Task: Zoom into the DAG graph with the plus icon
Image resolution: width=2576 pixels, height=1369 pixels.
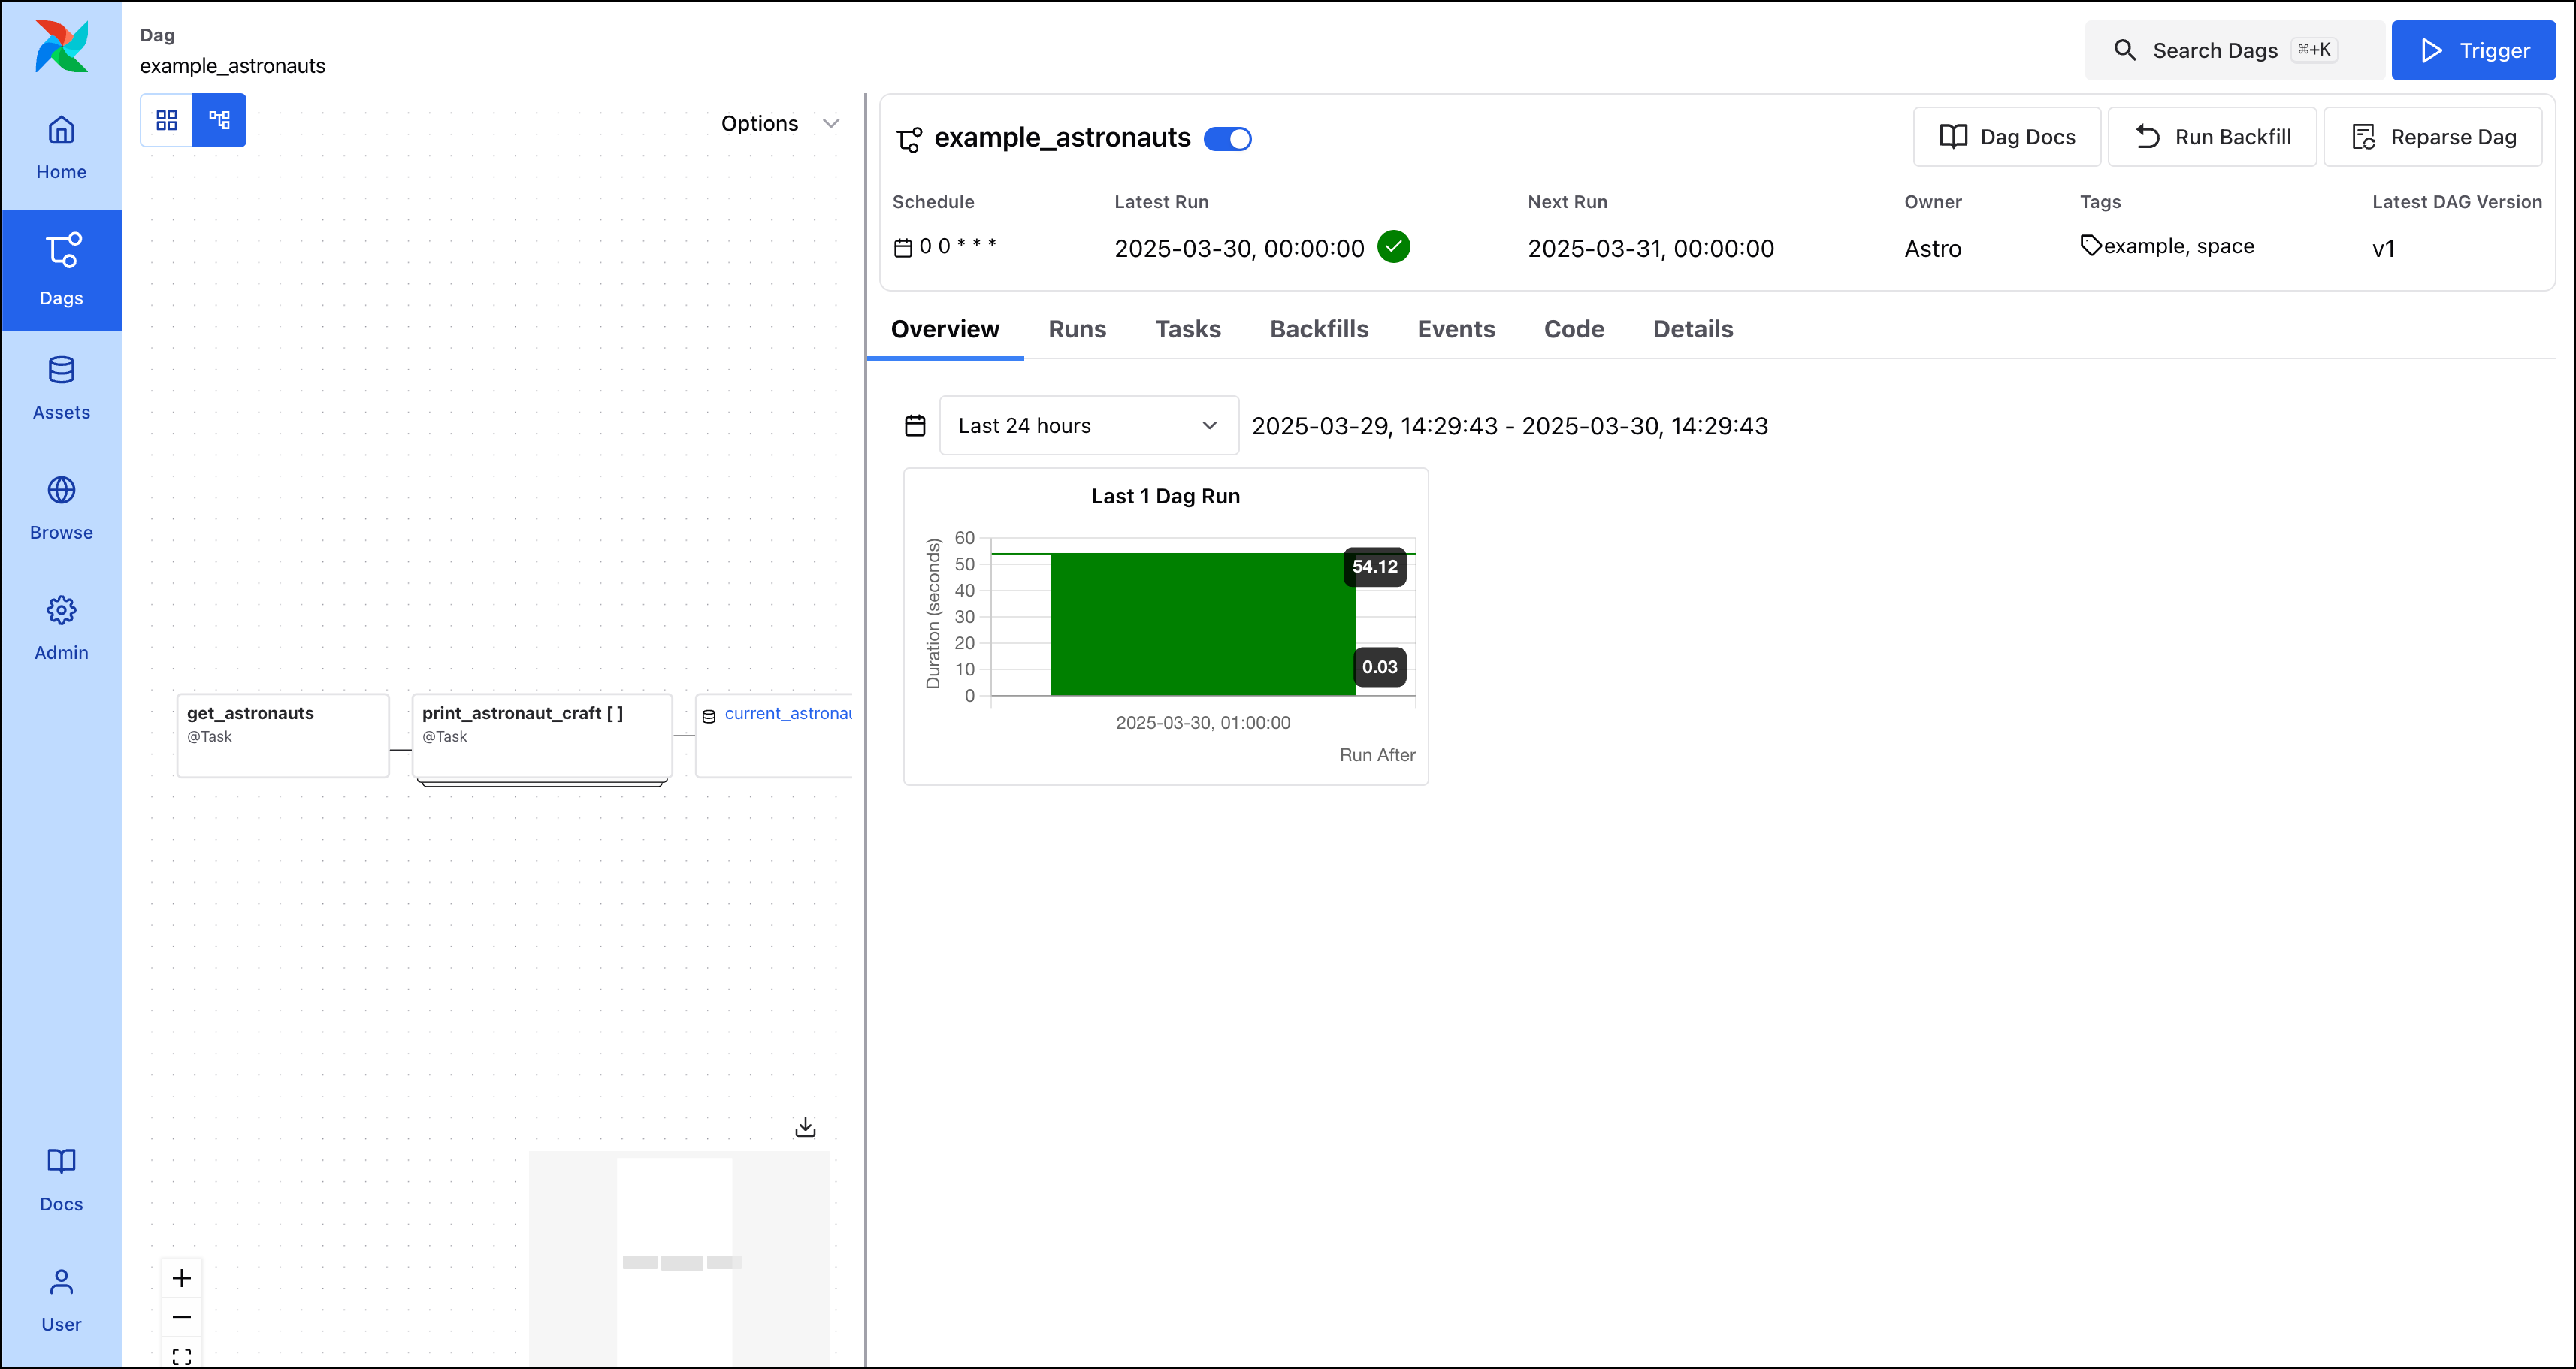Action: (182, 1277)
